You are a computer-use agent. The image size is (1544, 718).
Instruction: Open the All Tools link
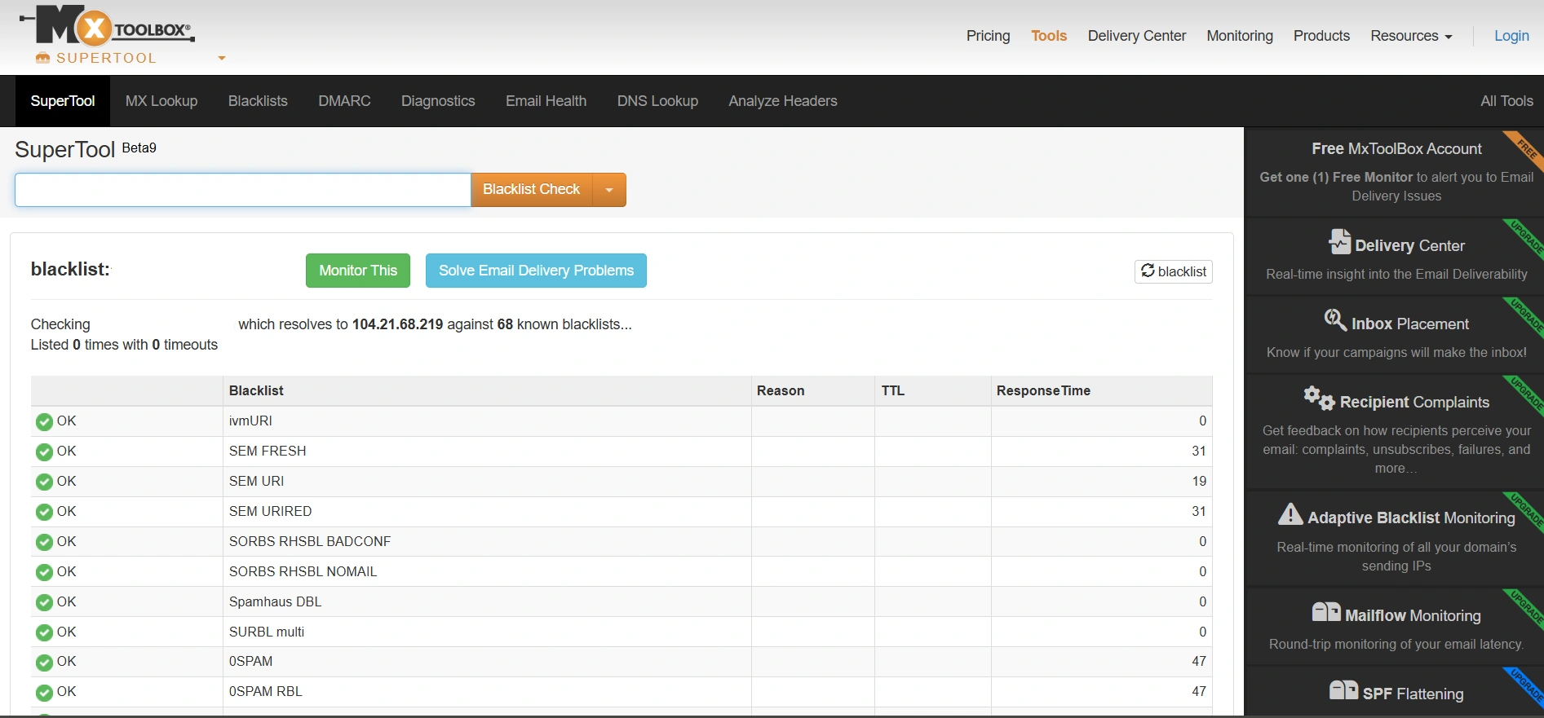(x=1506, y=101)
